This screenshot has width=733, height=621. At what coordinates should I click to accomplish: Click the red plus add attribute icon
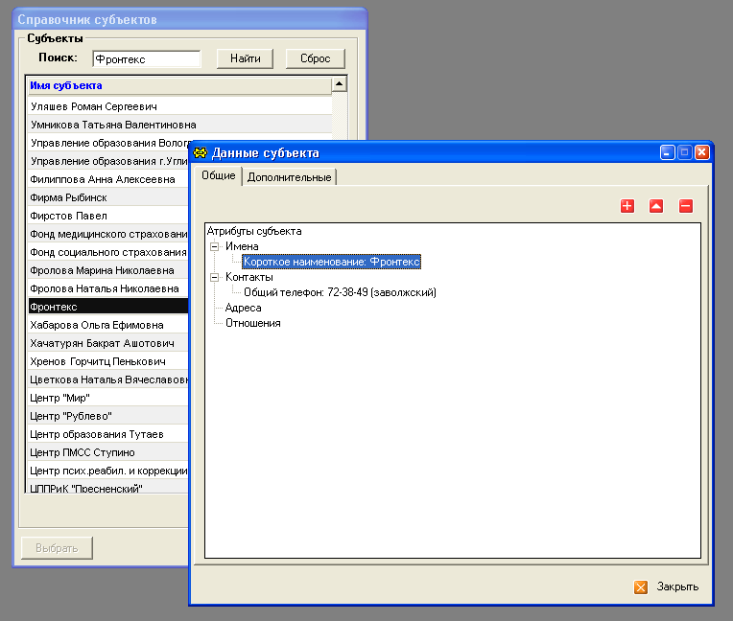[x=627, y=206]
